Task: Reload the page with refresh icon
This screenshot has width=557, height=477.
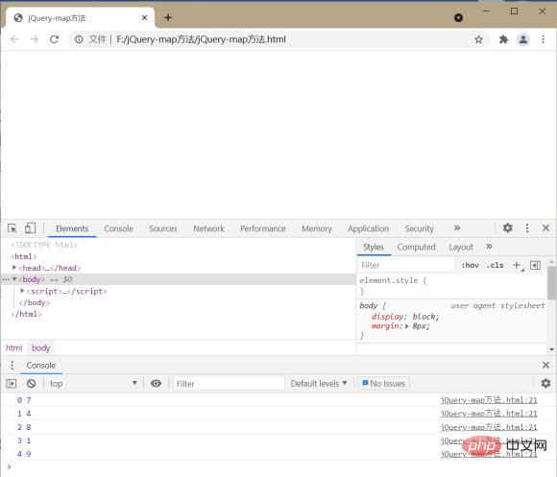Action: [55, 39]
